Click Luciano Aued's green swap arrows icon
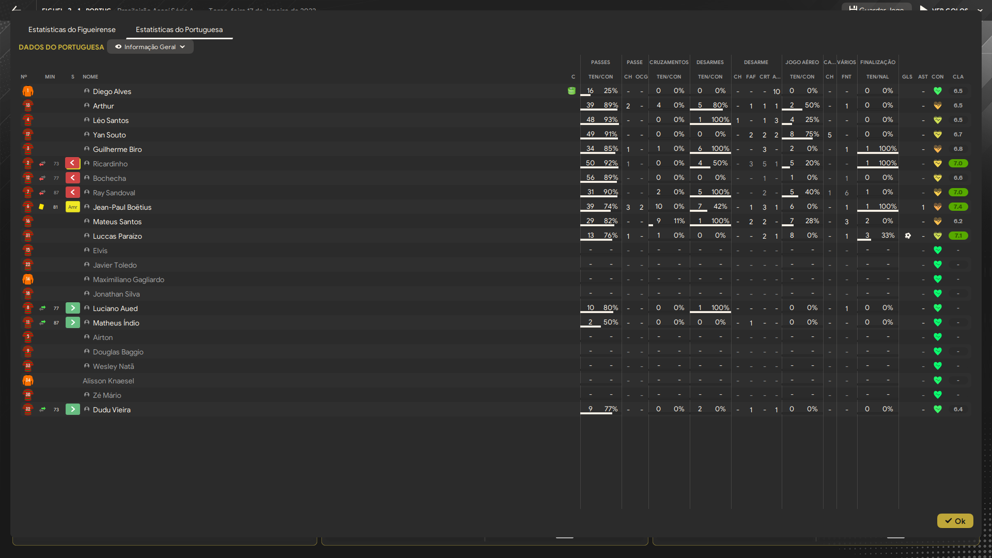 coord(42,308)
